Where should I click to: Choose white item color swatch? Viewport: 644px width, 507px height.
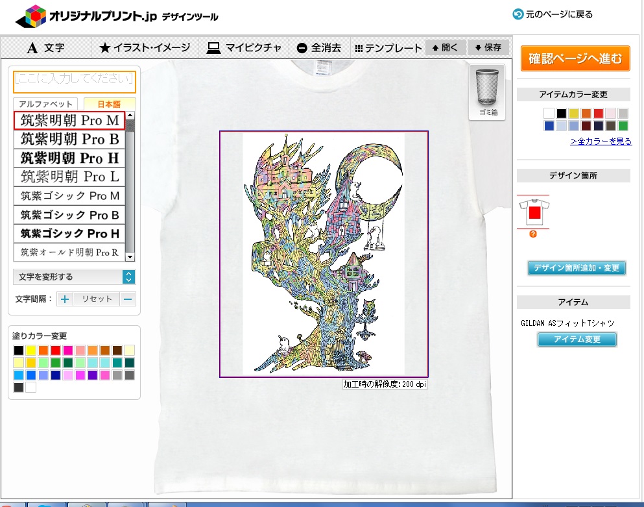(x=549, y=113)
